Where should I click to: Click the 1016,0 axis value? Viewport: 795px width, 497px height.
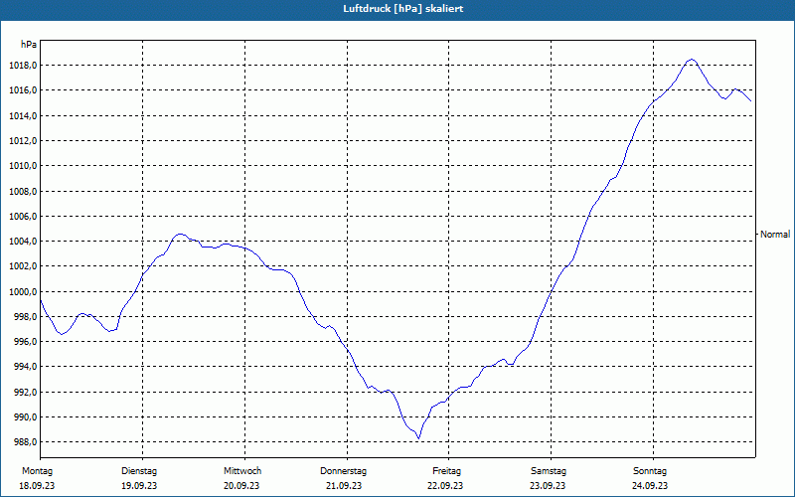tap(23, 90)
